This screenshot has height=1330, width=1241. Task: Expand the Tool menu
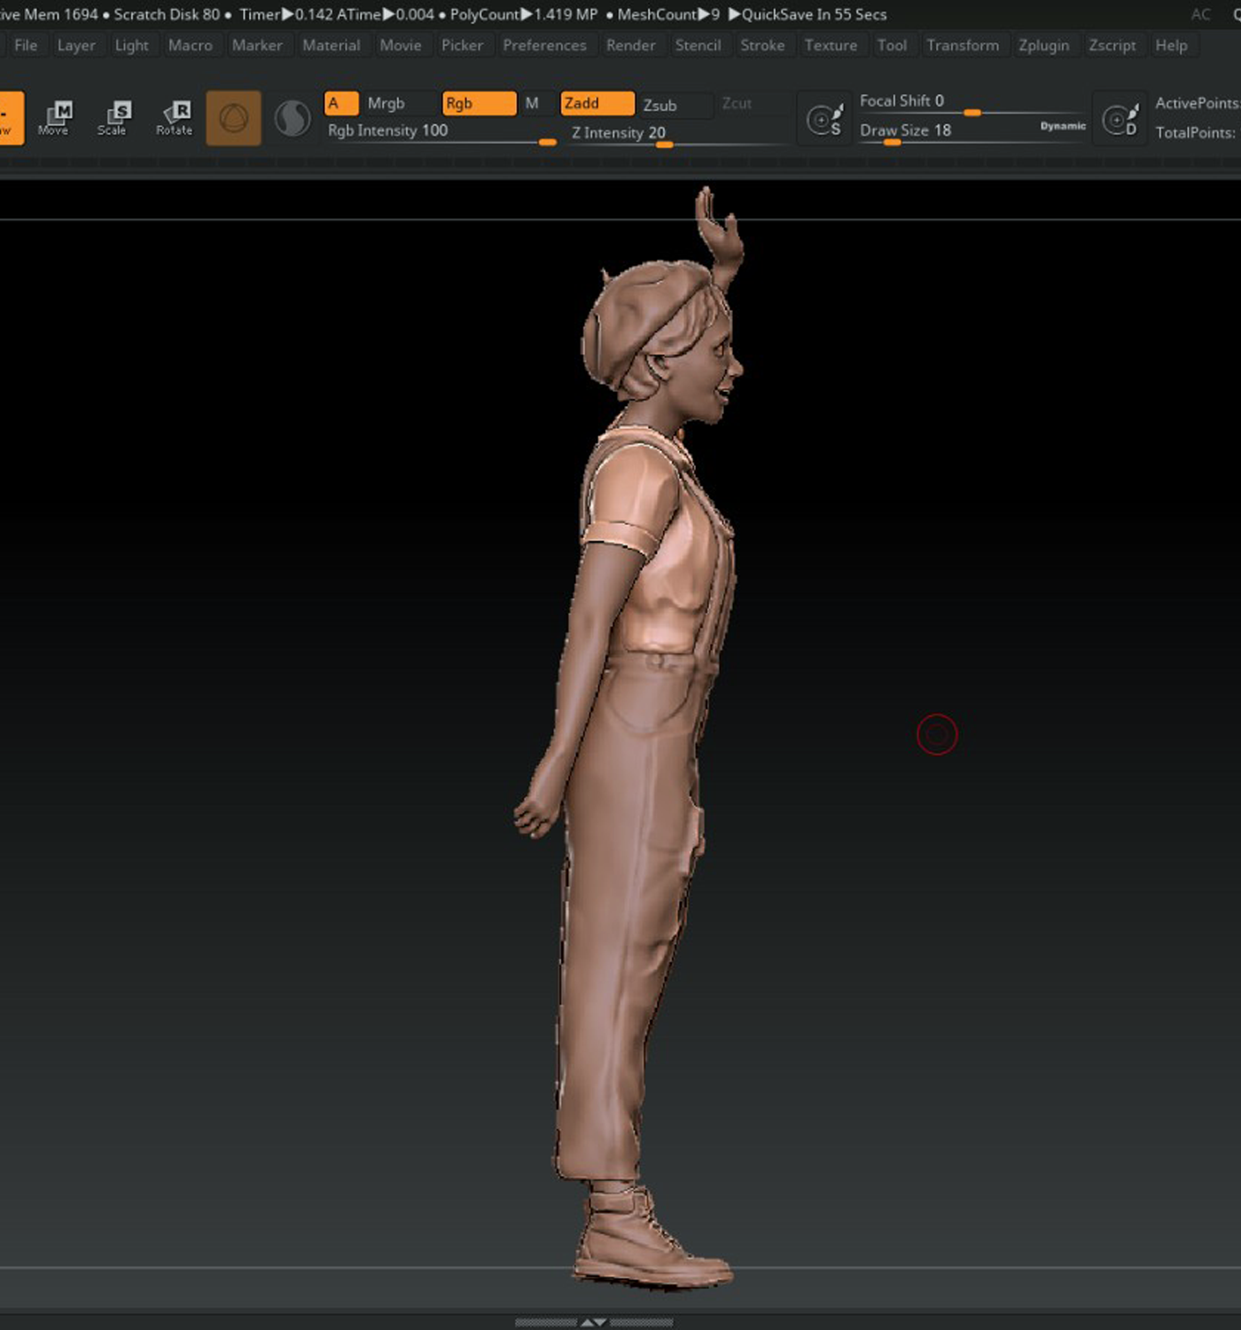pos(892,45)
